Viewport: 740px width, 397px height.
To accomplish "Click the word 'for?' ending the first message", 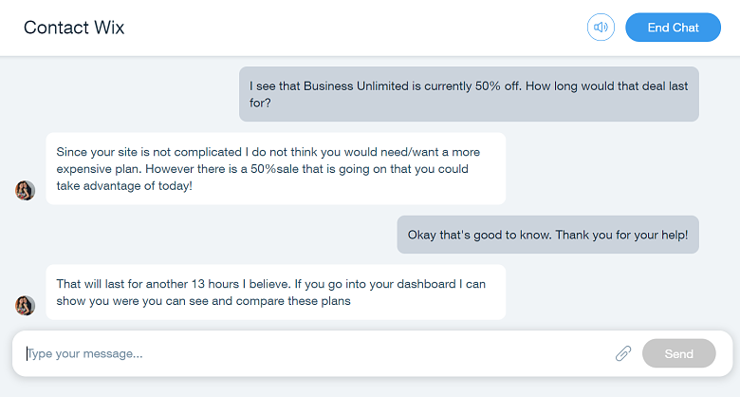I will tap(260, 103).
